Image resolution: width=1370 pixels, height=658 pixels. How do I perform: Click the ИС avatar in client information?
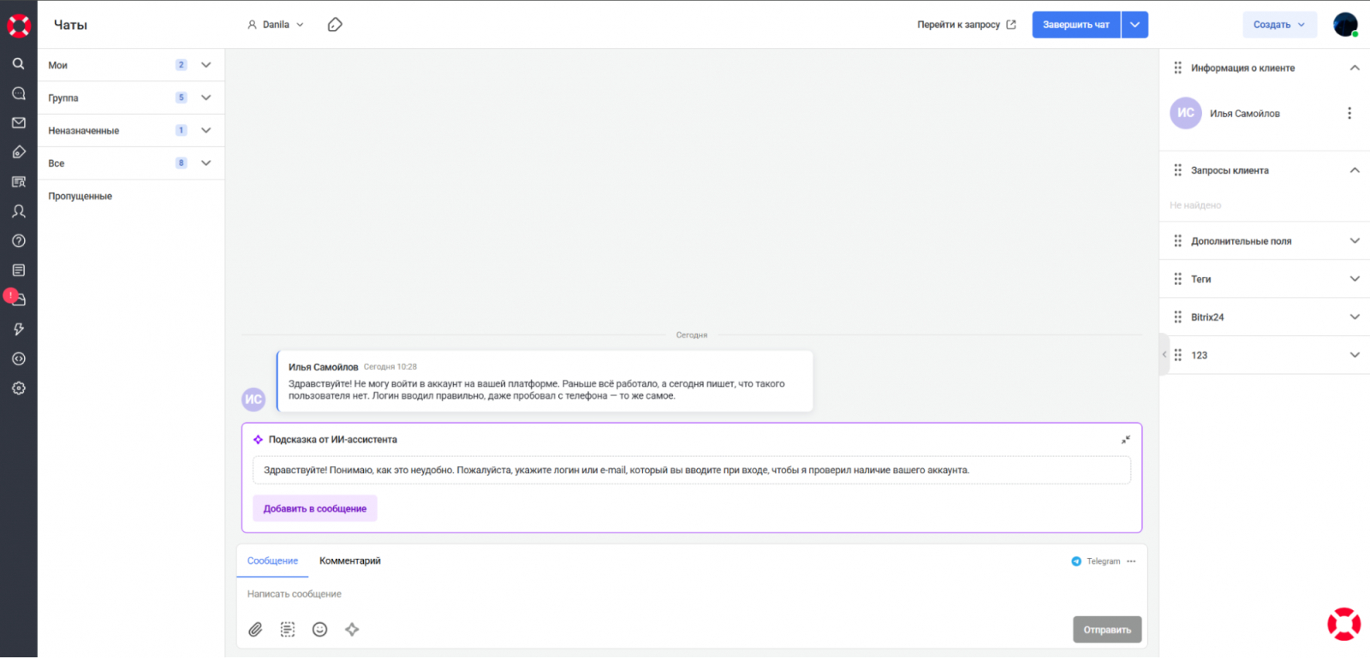(x=1186, y=113)
